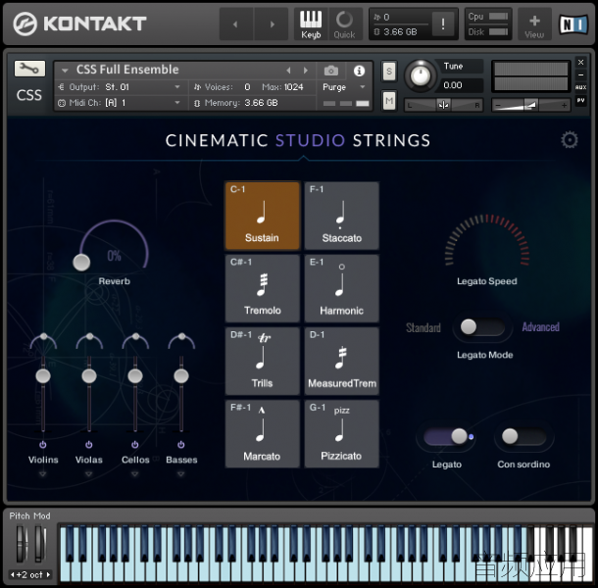
Task: Select previous instrument via arrow next to CSS Full Ensemble
Action: [288, 71]
